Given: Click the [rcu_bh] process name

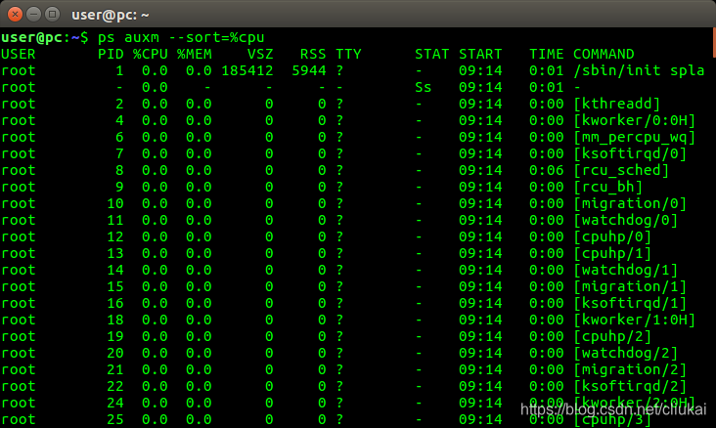Looking at the screenshot, I should tap(607, 187).
